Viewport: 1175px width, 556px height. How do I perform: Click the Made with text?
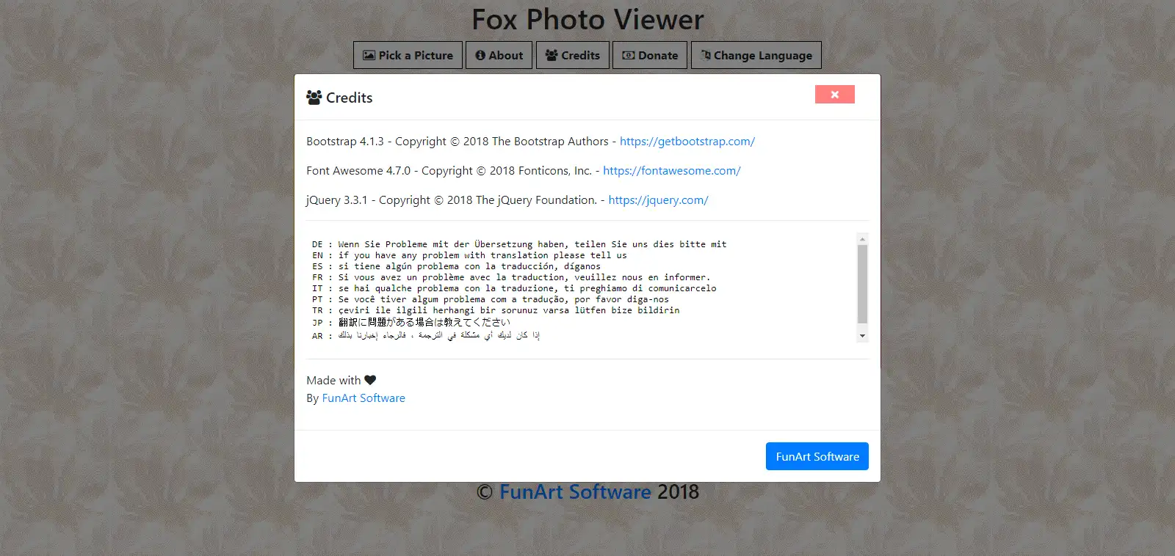click(333, 380)
